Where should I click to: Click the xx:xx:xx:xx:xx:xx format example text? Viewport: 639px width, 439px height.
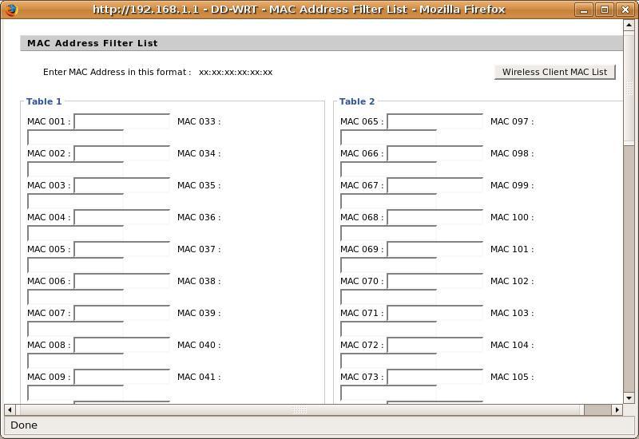pos(236,73)
